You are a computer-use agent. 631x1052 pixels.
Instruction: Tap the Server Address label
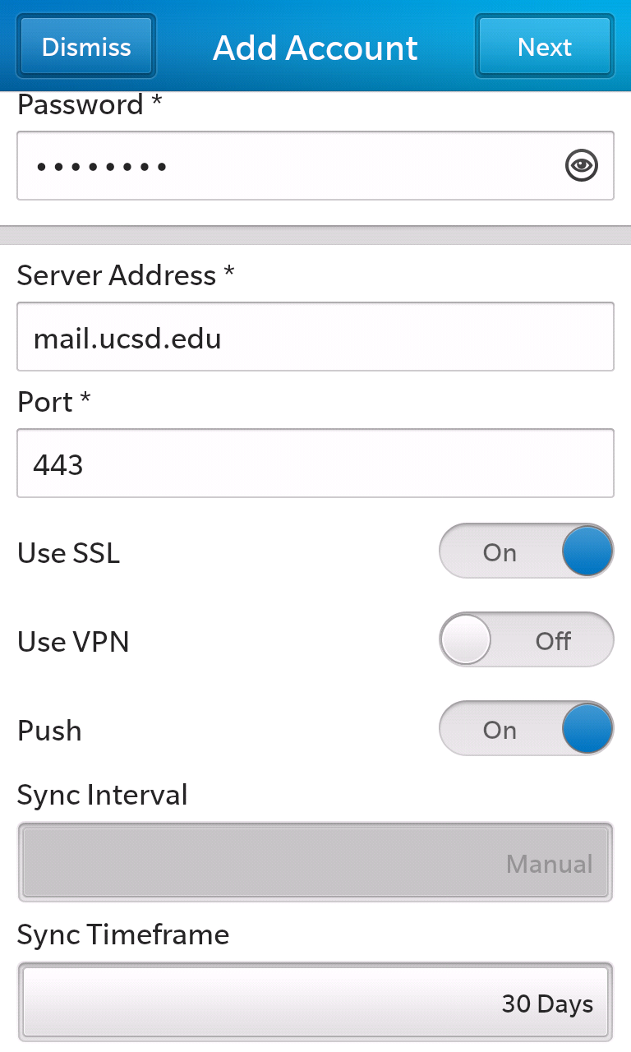coord(126,275)
